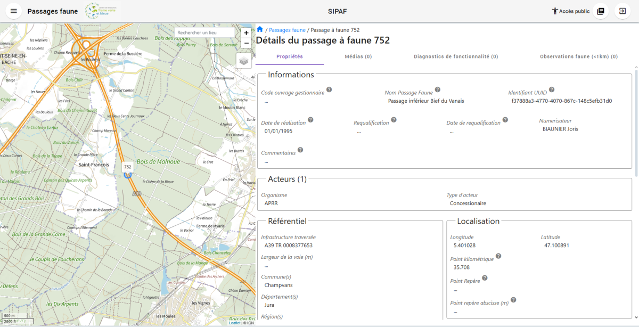The image size is (639, 327).
Task: Open the documentation library icon
Action: [601, 11]
